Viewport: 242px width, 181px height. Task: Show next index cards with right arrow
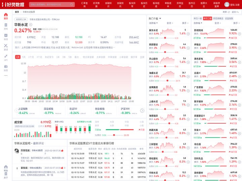coord(142,111)
